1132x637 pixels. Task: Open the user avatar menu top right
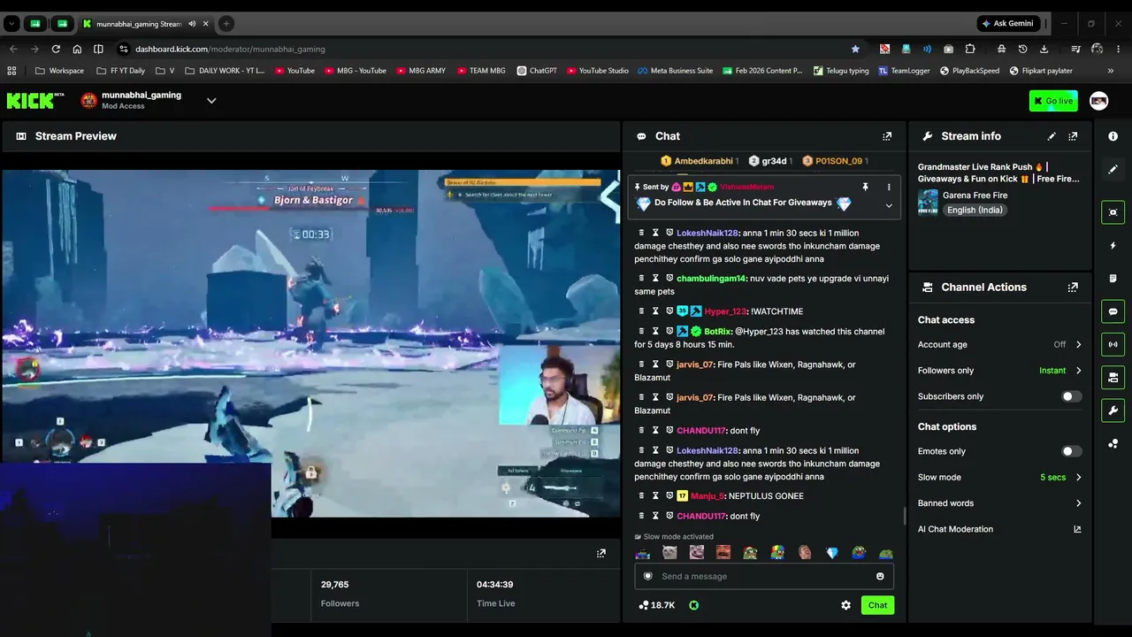pos(1099,101)
